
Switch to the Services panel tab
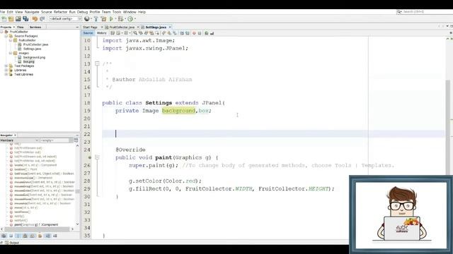pos(35,27)
